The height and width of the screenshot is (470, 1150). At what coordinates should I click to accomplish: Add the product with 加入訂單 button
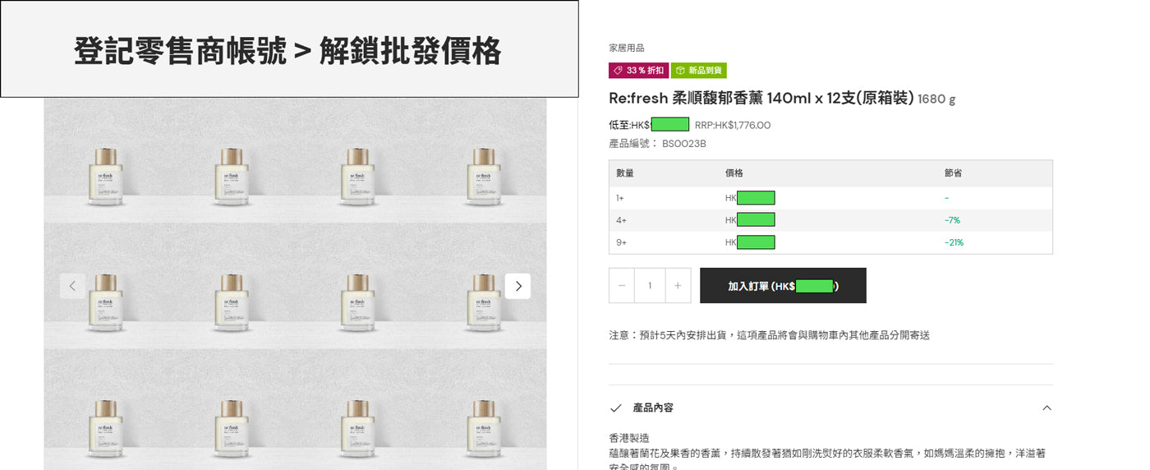point(783,286)
